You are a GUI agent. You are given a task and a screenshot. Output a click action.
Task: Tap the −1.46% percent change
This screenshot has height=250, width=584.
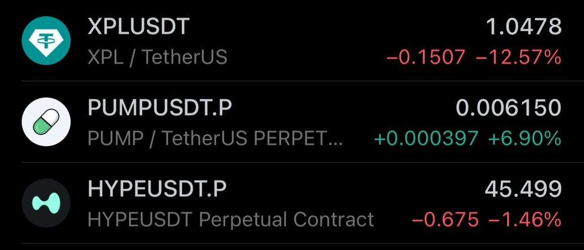click(525, 219)
